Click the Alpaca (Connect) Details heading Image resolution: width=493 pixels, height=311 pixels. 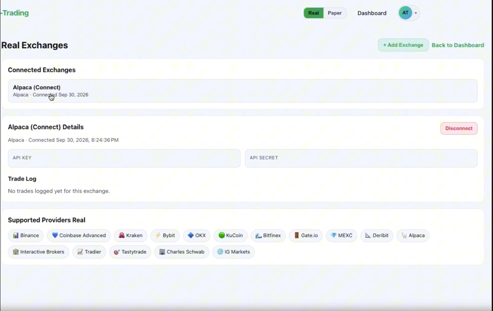46,127
